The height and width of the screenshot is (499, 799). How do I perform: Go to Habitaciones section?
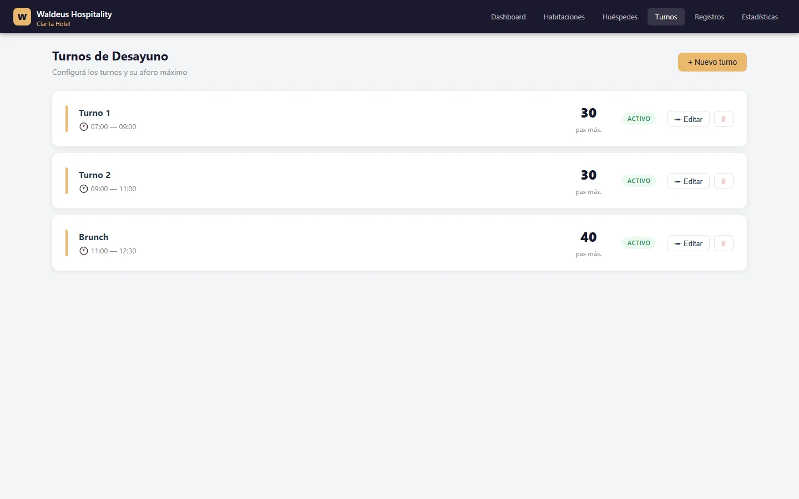564,17
